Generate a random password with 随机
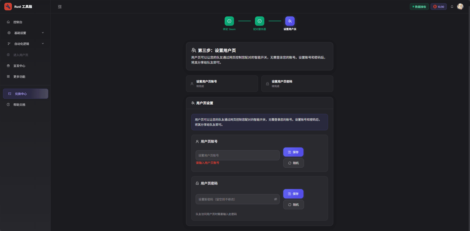 tap(293, 204)
